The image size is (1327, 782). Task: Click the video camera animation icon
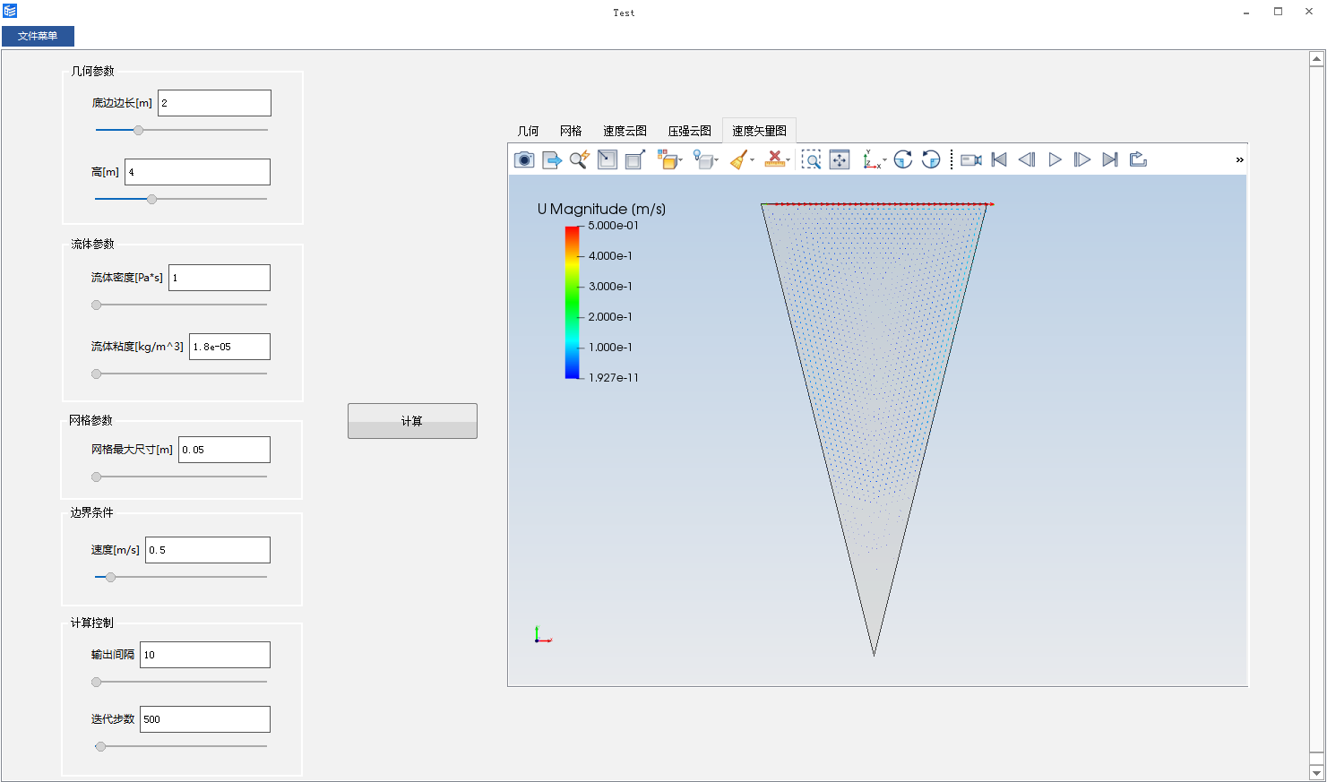(971, 159)
